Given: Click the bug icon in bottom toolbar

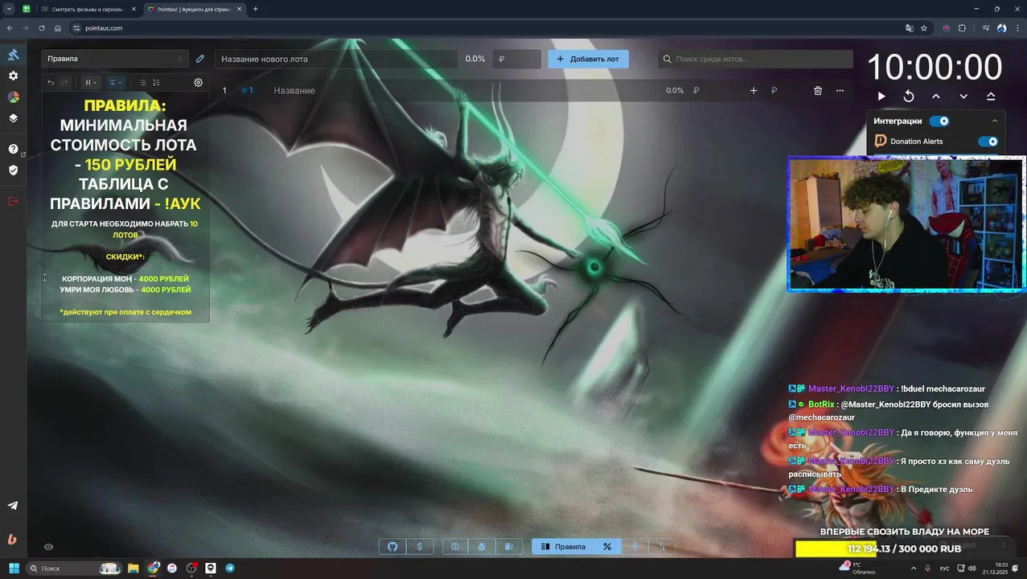Looking at the screenshot, I should [x=482, y=547].
